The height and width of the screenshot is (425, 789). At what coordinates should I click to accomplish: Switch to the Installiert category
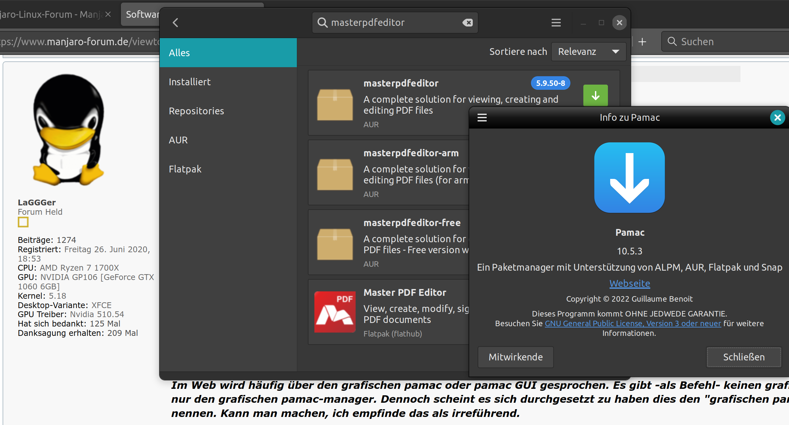[190, 82]
